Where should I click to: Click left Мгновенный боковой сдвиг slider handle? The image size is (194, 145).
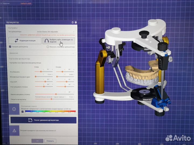tap(36, 77)
